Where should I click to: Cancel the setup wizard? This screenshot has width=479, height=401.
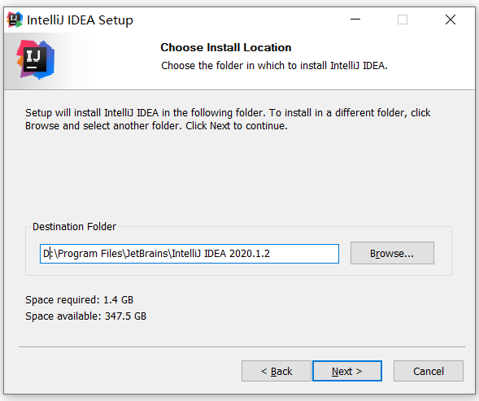429,371
